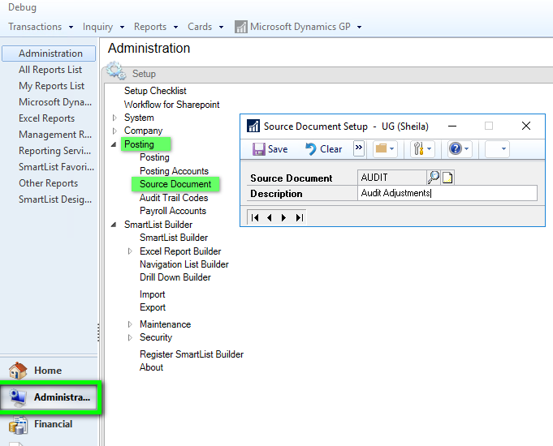Open the folder File toolbar icon
This screenshot has height=446, width=553.
[x=381, y=148]
